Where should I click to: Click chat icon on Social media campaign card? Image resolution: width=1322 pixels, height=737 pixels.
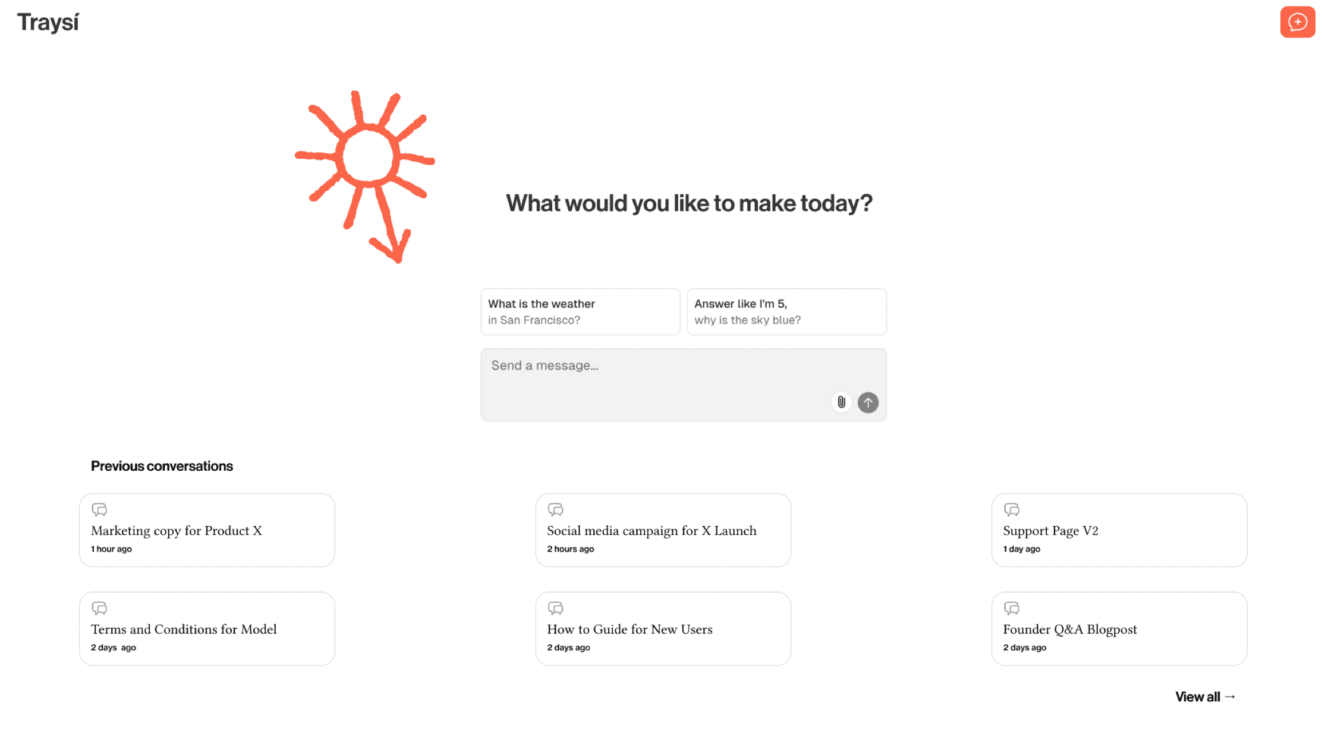[x=555, y=509]
